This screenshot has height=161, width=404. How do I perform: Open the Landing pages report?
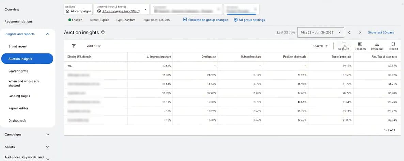coord(19,96)
